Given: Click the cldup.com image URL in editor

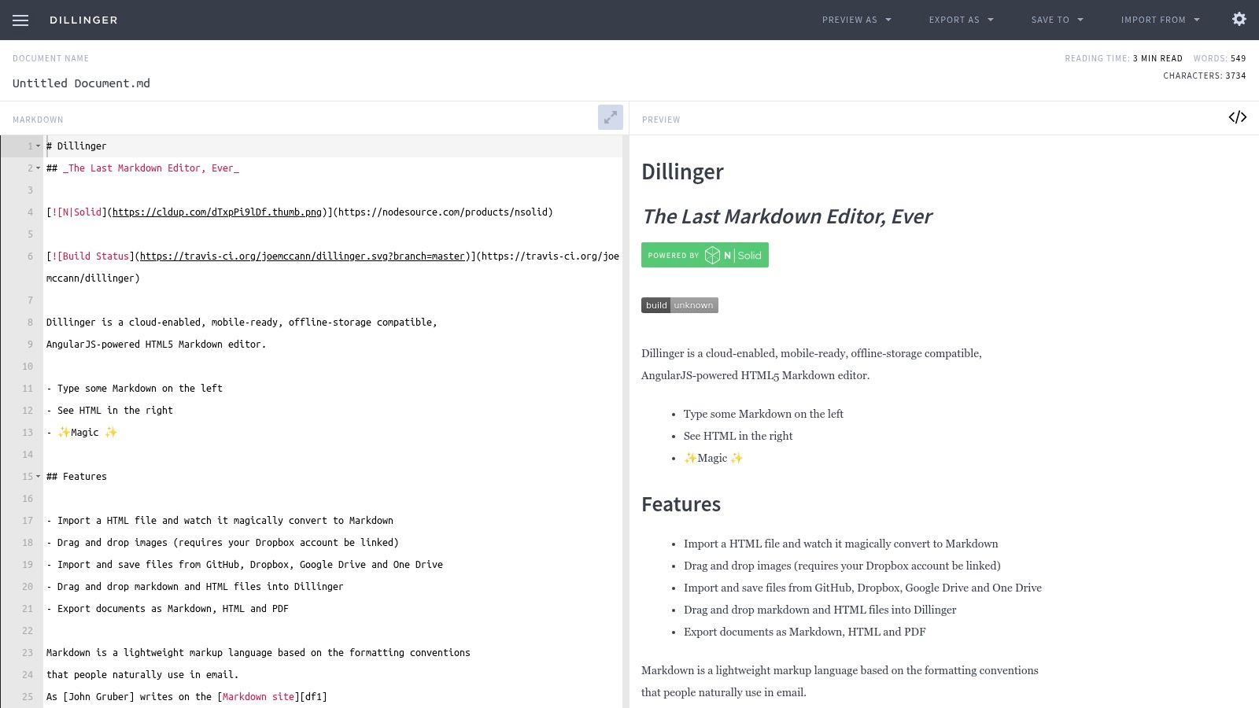Looking at the screenshot, I should point(217,212).
